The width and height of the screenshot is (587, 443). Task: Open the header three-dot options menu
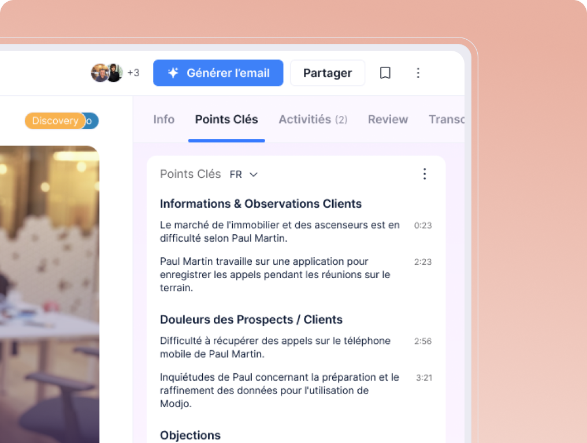(x=418, y=73)
